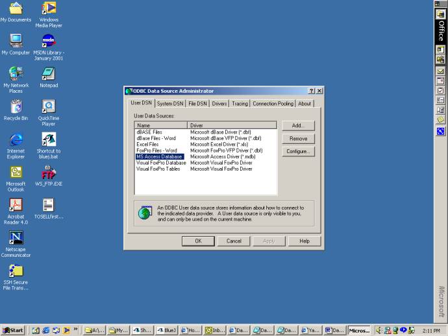Image resolution: width=448 pixels, height=336 pixels.
Task: Select the Shortcut to bluej.bat icon
Action: (49, 145)
